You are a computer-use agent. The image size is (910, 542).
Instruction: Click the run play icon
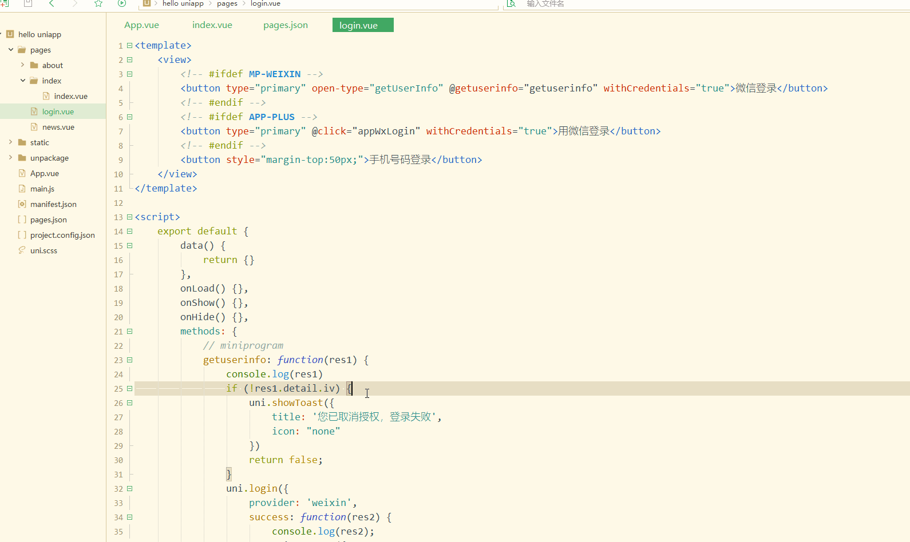click(122, 3)
